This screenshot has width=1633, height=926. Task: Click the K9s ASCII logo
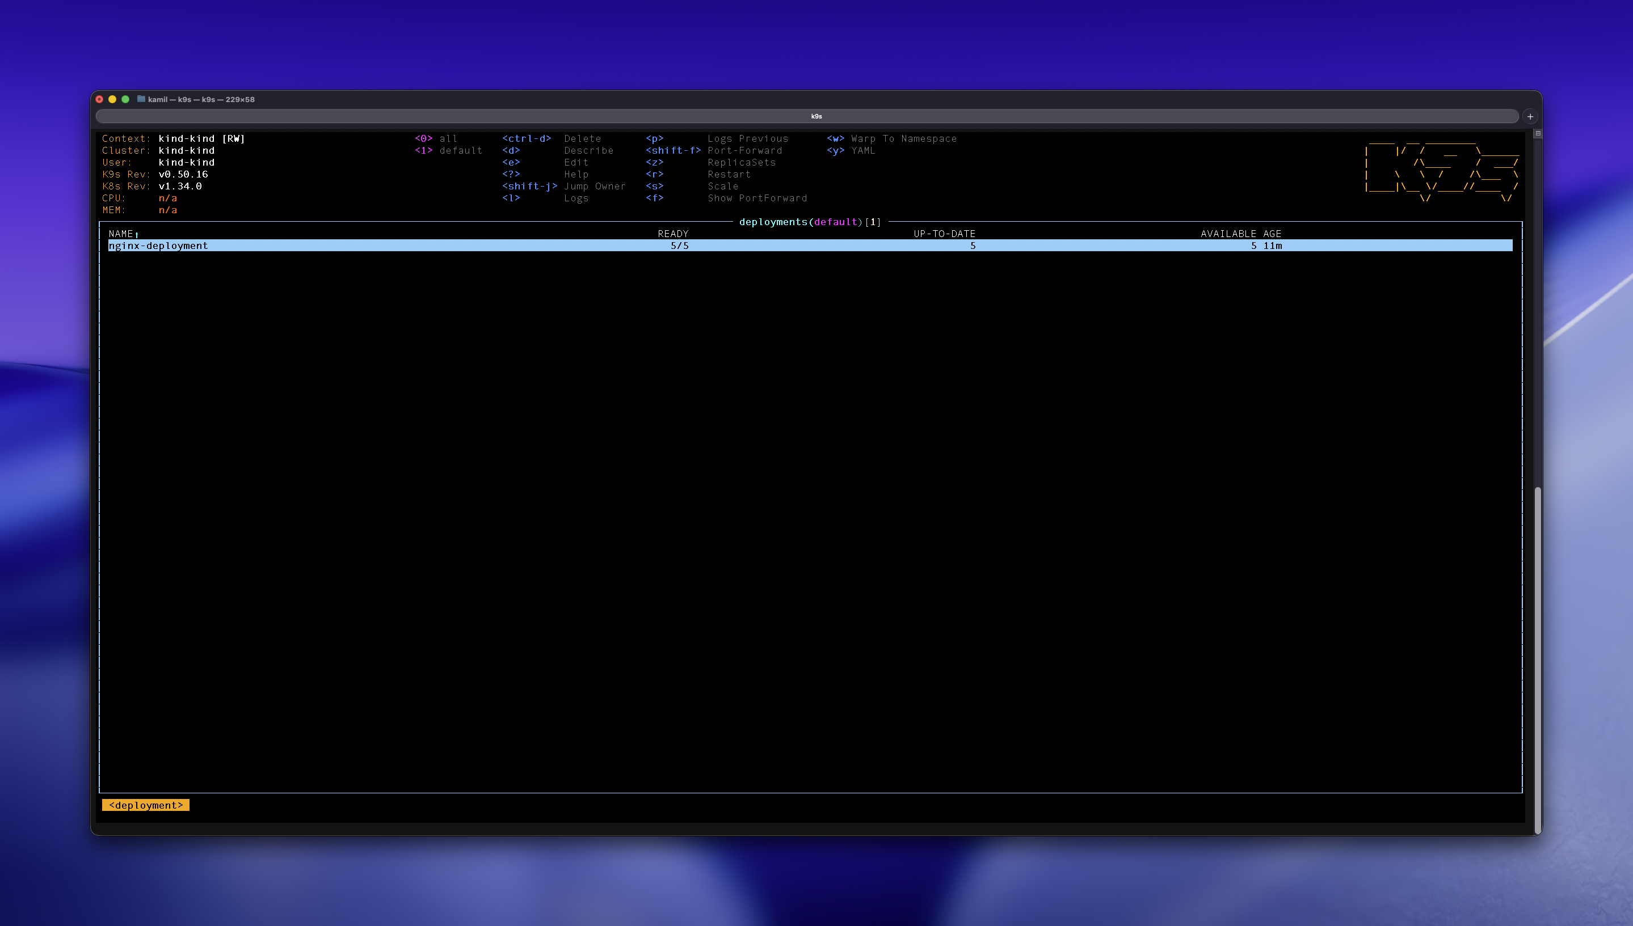[x=1442, y=172]
